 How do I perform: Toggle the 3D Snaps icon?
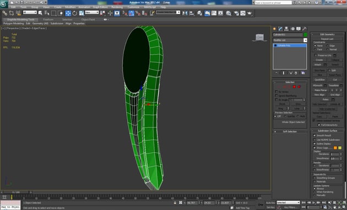(125, 13)
